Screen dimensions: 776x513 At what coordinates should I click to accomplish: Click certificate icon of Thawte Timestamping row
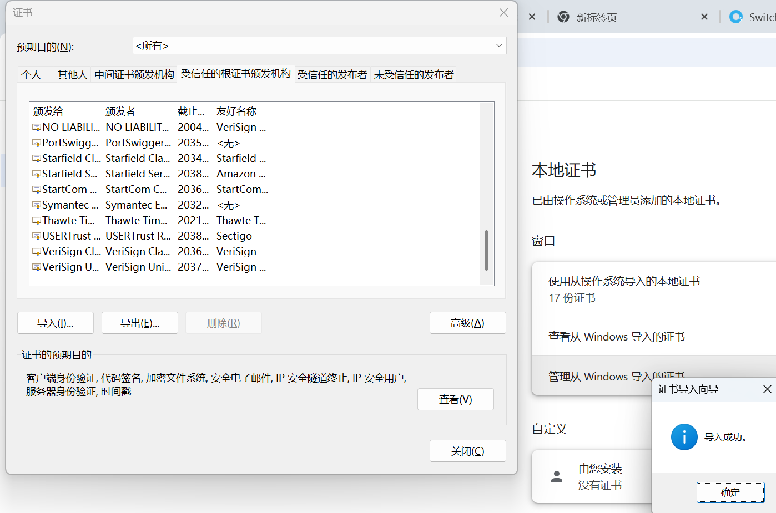pos(37,221)
